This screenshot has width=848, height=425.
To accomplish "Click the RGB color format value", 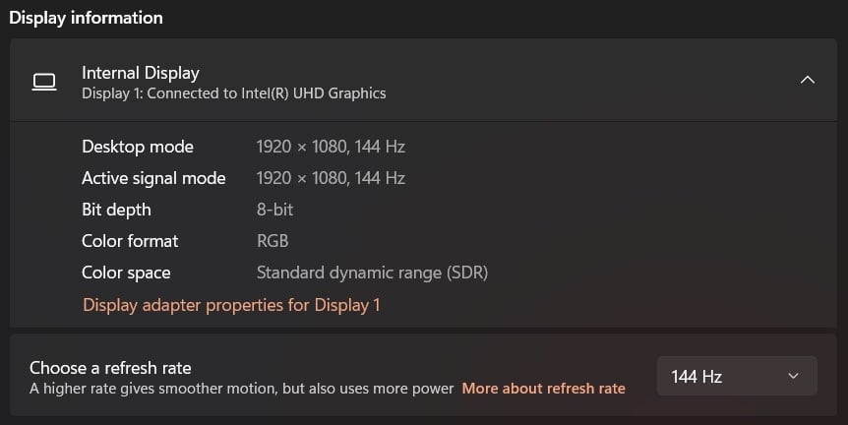I will click(273, 241).
